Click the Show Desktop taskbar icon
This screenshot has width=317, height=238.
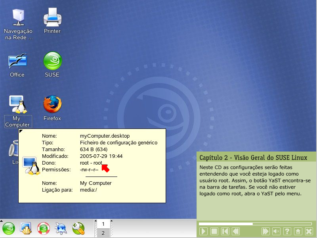(x=26, y=228)
